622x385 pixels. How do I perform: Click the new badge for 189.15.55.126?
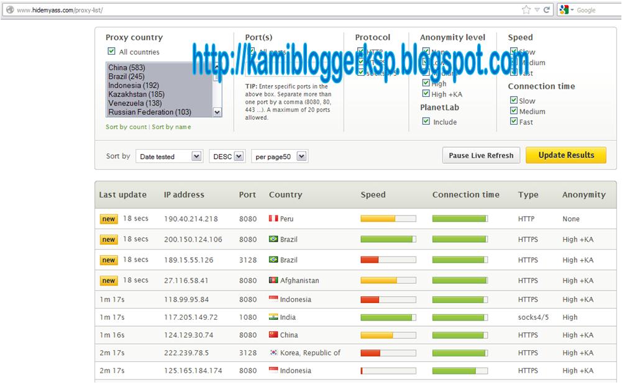click(109, 260)
